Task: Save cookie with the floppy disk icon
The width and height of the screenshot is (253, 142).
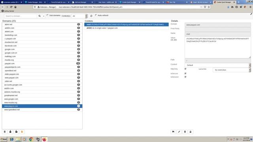Action: [173, 132]
